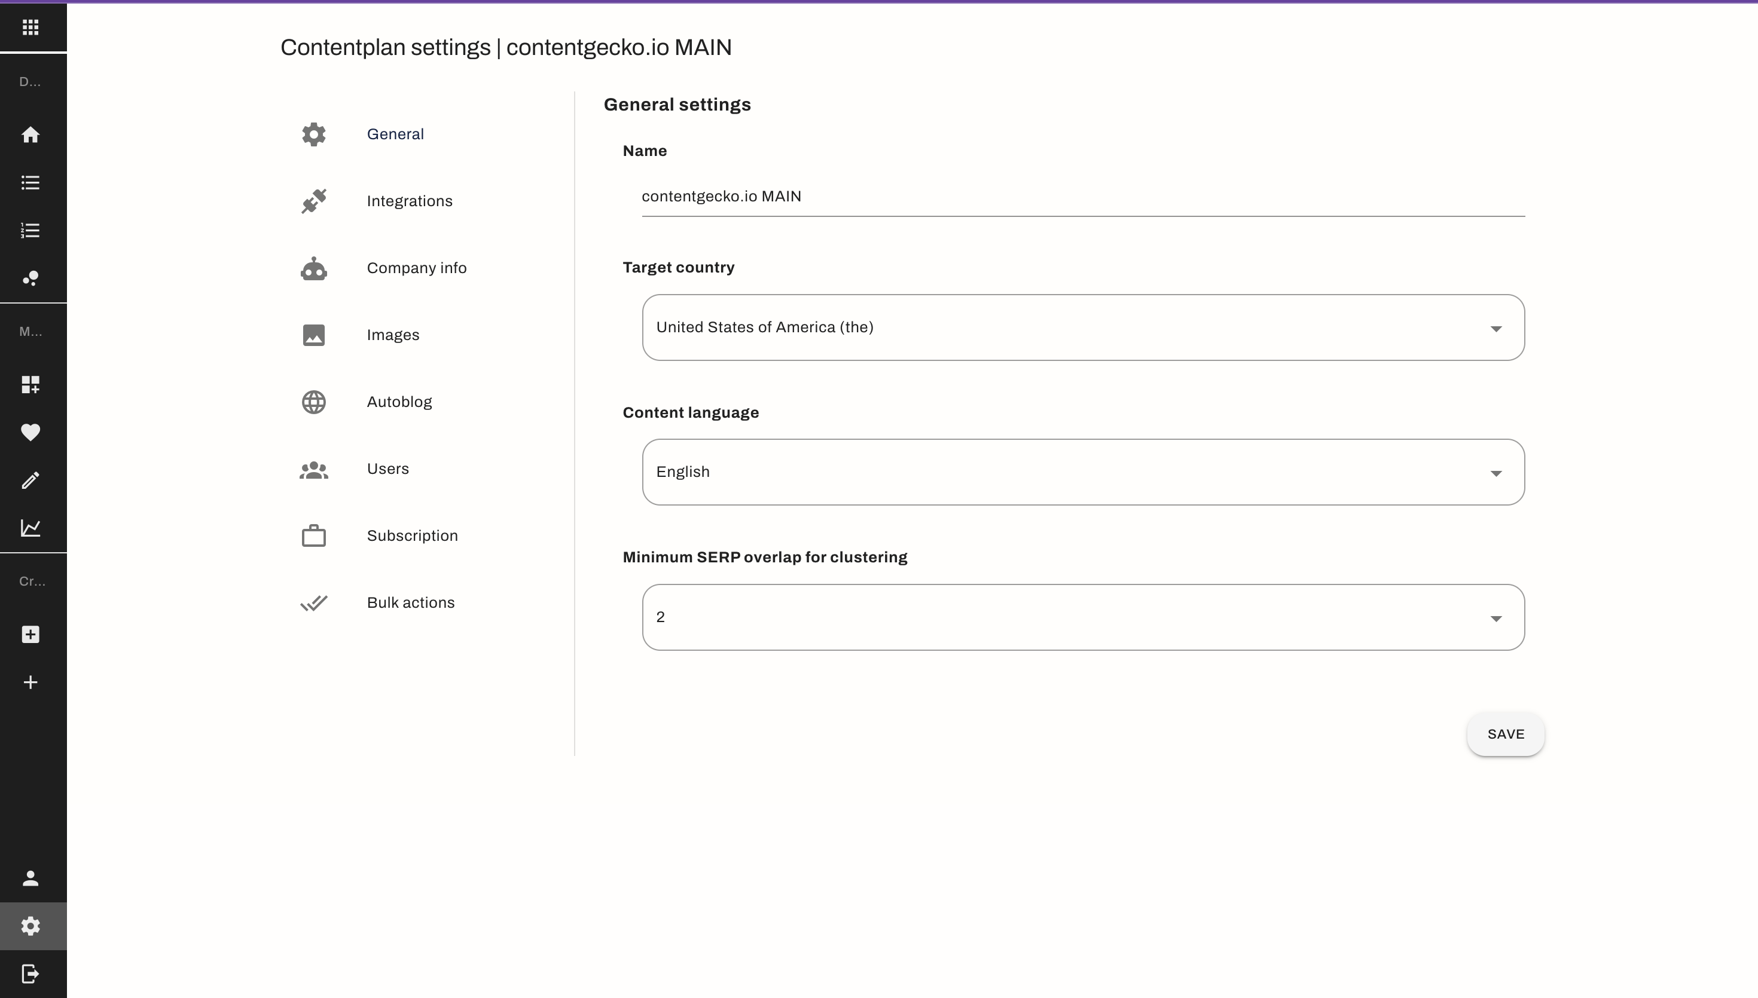Click the bubble chart sidebar icon
This screenshot has height=998, width=1758.
click(30, 278)
